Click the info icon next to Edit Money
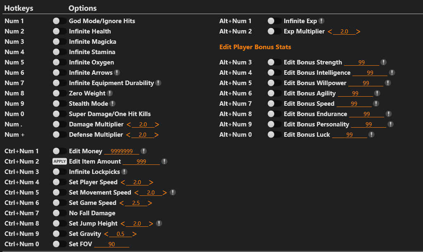This screenshot has height=252, width=423. pos(143,151)
